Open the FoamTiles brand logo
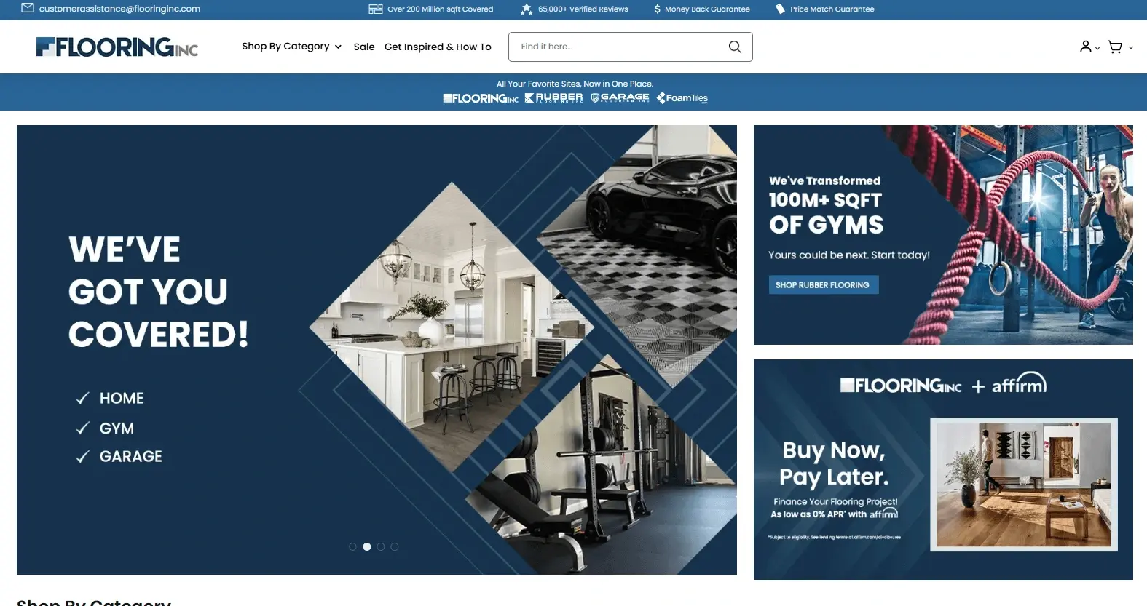This screenshot has width=1147, height=606. (682, 97)
